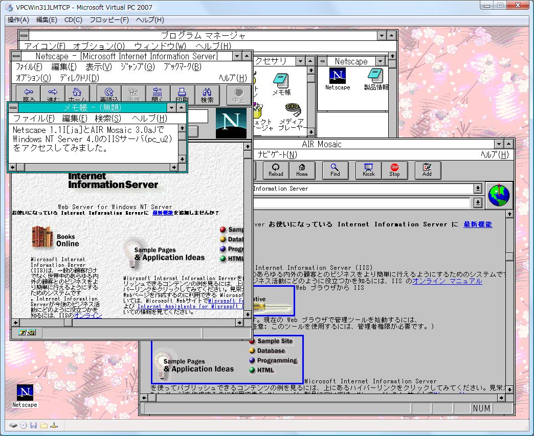Open the ウィンドウ(W) menu in Program Manager
The width and height of the screenshot is (534, 436).
pos(160,46)
